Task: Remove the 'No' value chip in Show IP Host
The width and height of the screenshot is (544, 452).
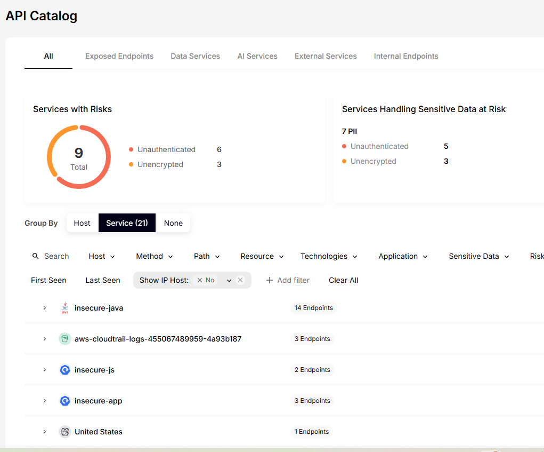Action: tap(200, 280)
